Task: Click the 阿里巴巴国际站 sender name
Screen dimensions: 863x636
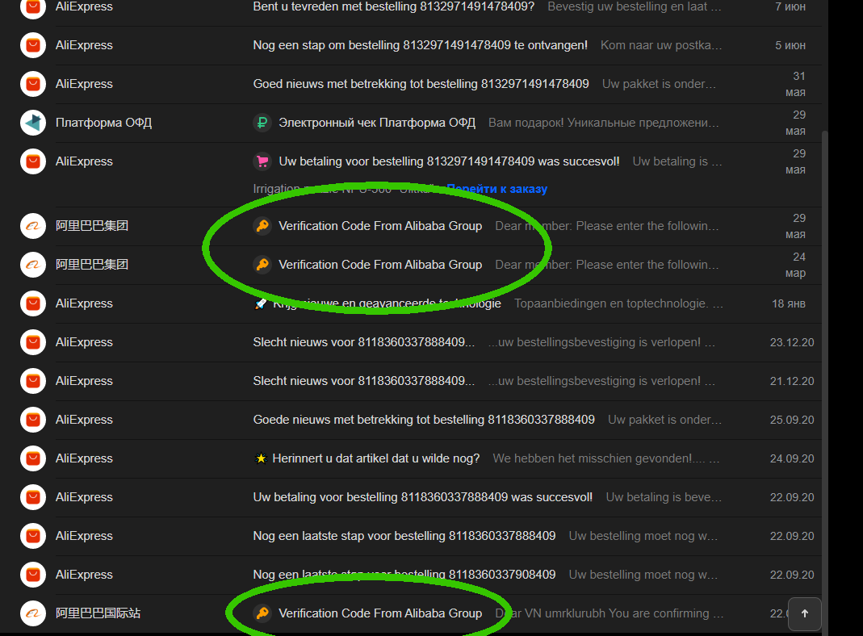Action: click(x=98, y=613)
